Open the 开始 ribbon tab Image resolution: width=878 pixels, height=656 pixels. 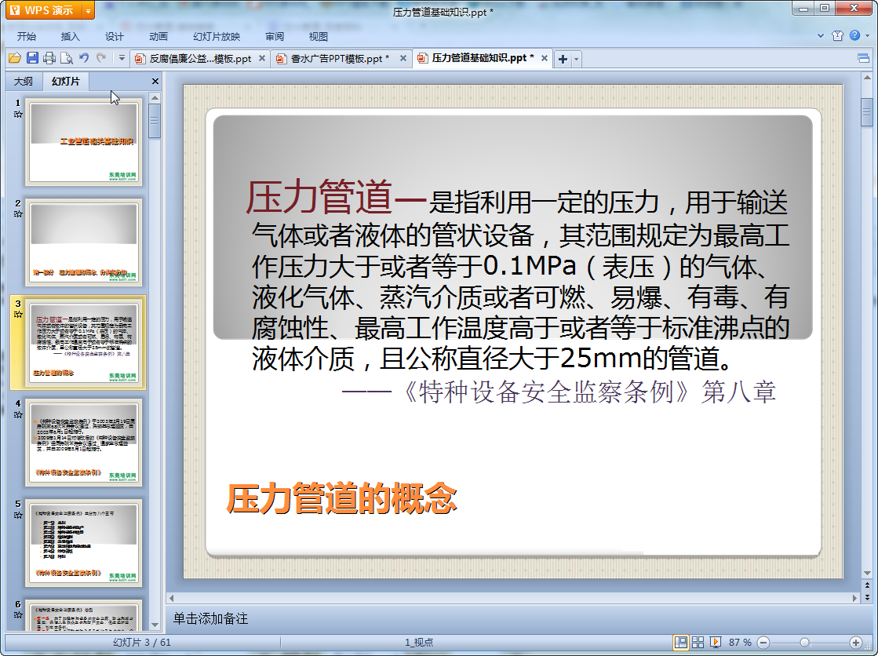coord(27,36)
